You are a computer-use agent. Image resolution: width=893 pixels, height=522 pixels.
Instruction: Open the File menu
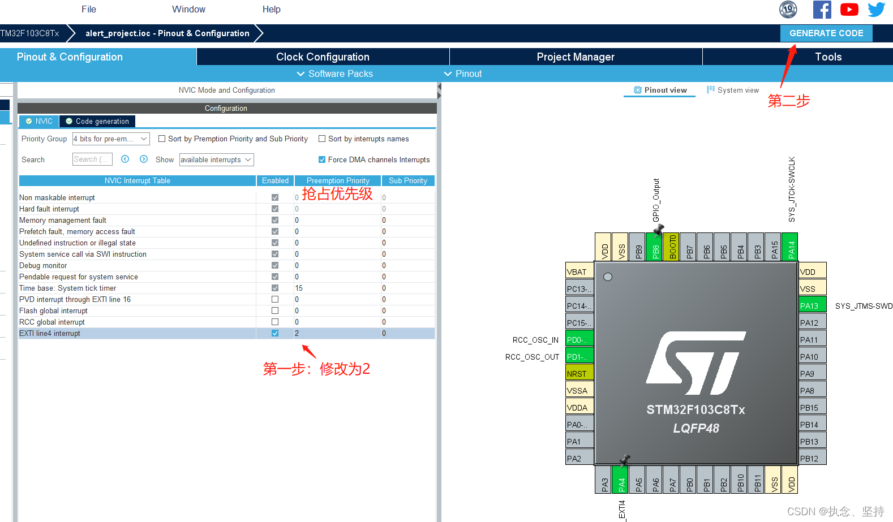pyautogui.click(x=89, y=9)
